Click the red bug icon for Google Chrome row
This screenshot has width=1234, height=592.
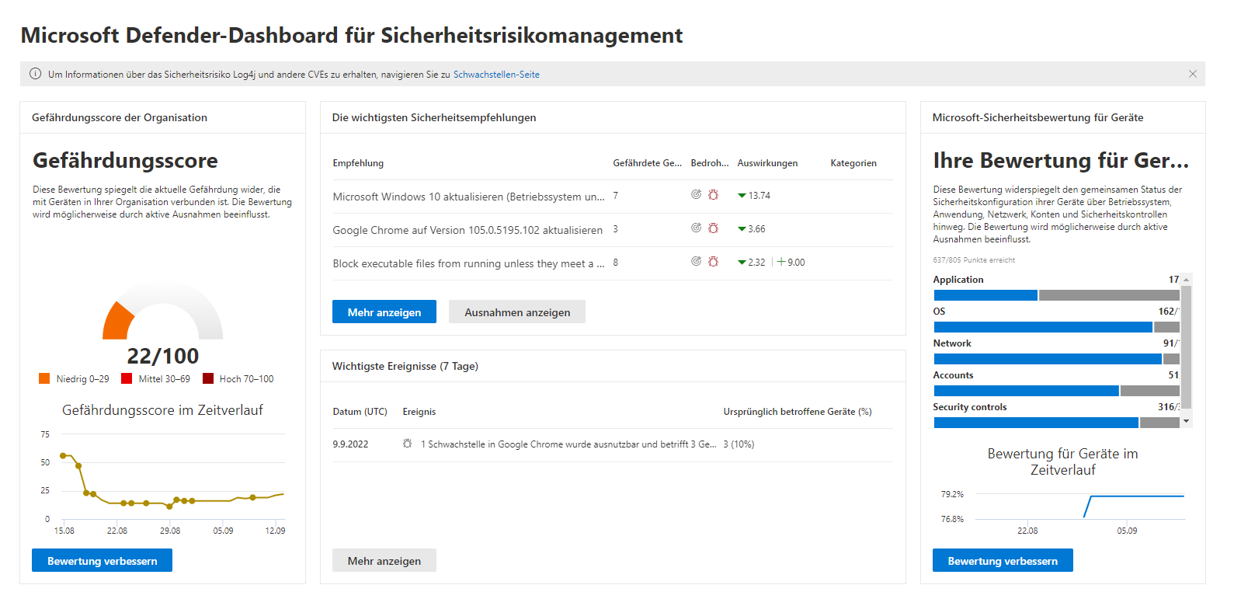coord(713,228)
